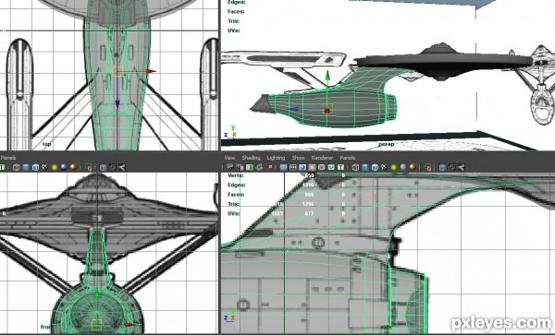Image resolution: width=555 pixels, height=335 pixels.
Task: Toggle X-ray cube icon in side-view toolbar
Action: 442,167
